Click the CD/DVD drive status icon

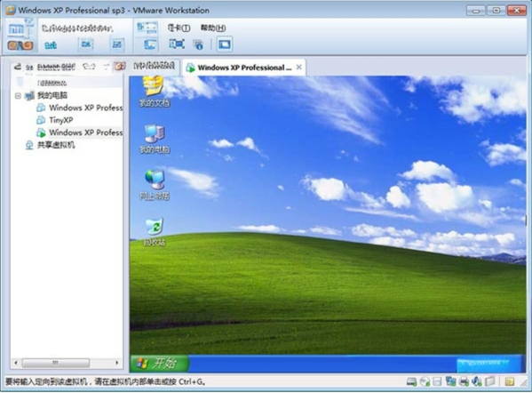point(425,382)
